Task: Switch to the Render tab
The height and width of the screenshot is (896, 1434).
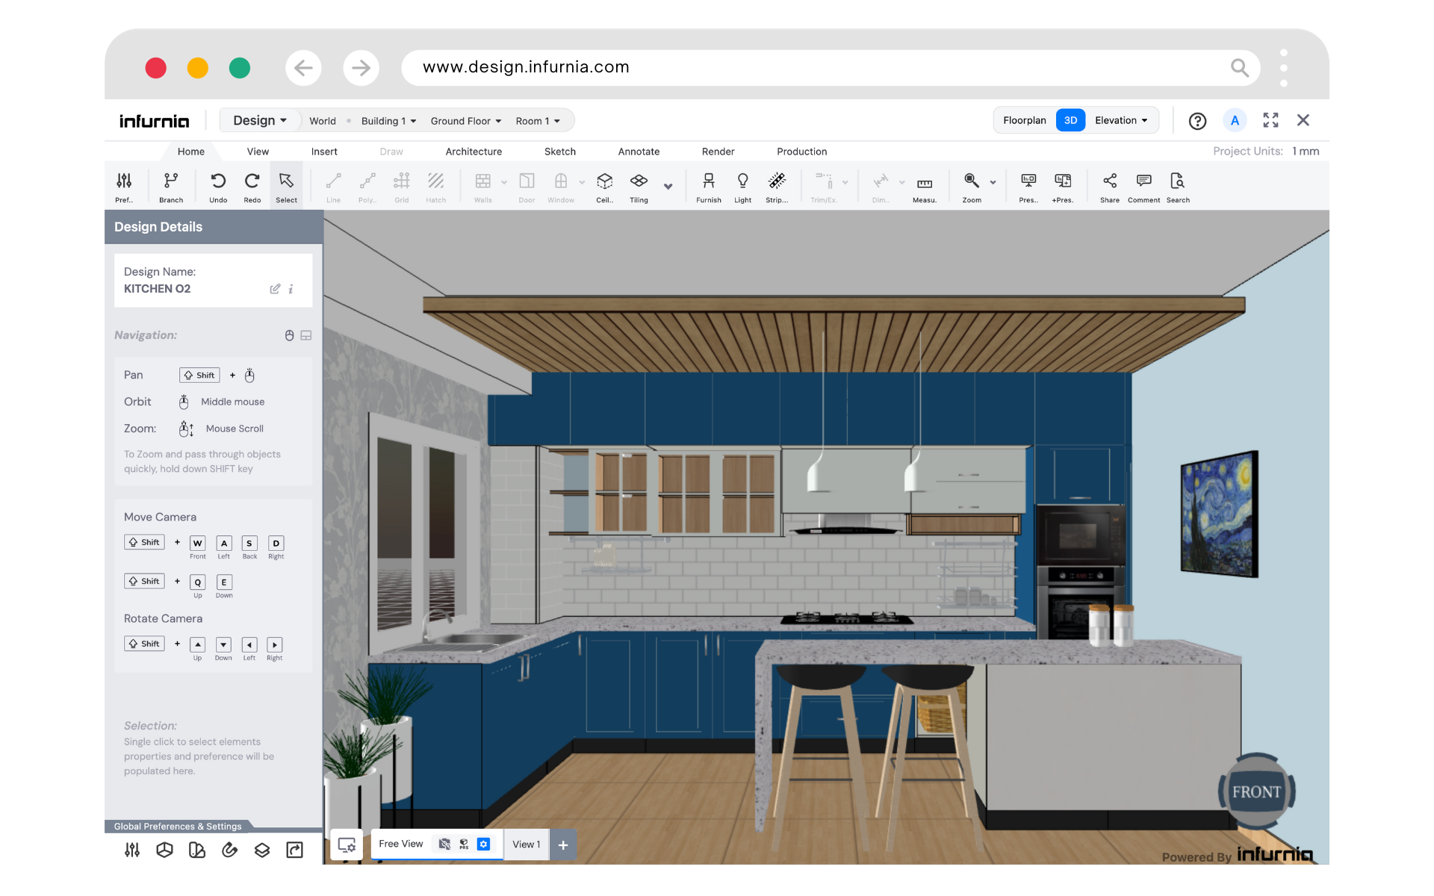Action: pos(718,152)
